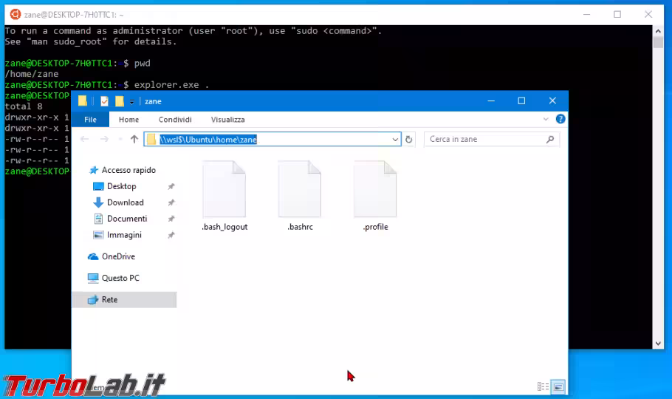
Task: Expand the ribbon with the chevron
Action: 546,119
